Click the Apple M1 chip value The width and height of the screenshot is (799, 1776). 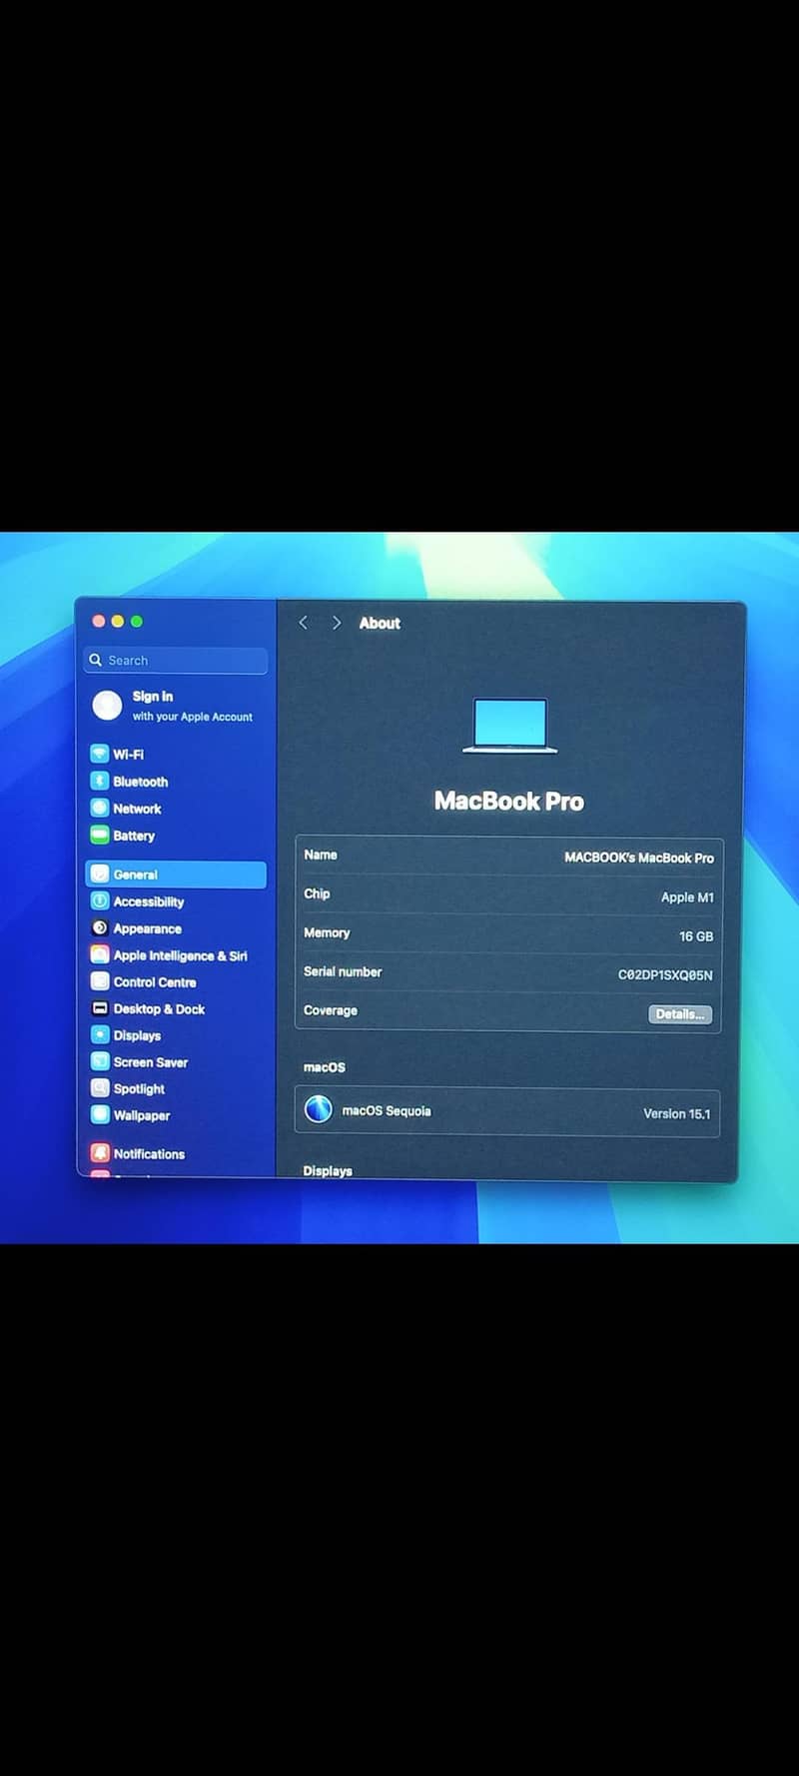click(x=687, y=896)
